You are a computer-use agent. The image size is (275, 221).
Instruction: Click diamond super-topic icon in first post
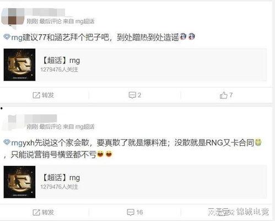click(x=7, y=37)
